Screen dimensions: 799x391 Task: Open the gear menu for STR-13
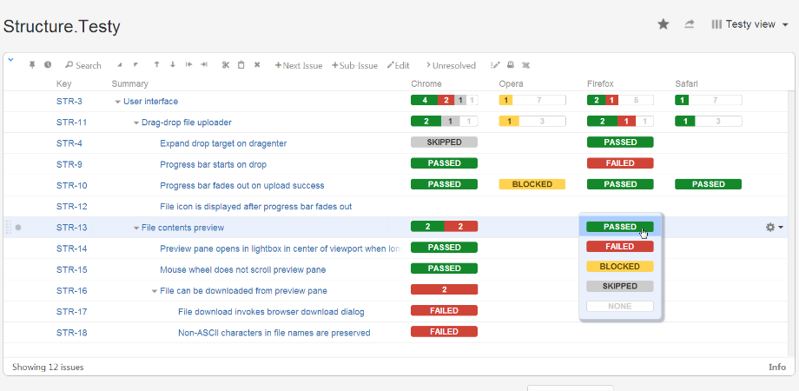[x=774, y=228]
